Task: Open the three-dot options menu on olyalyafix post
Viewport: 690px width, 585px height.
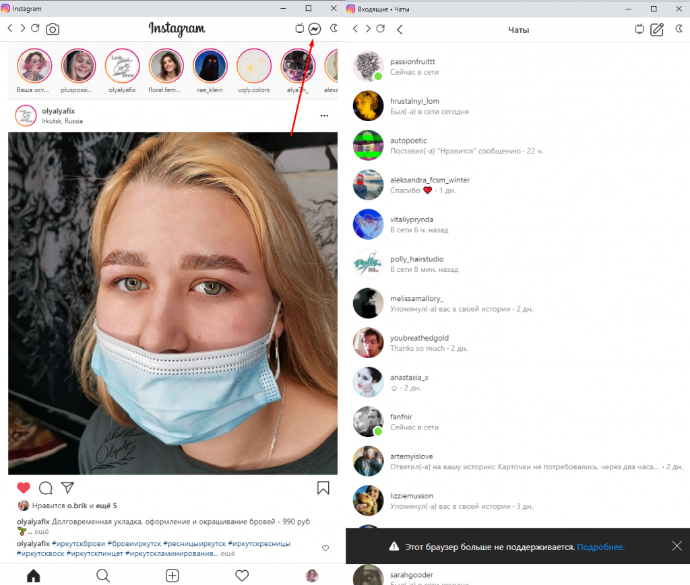Action: tap(324, 116)
